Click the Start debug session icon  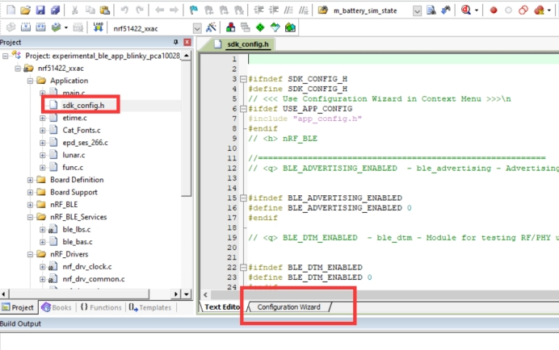pyautogui.click(x=466, y=10)
